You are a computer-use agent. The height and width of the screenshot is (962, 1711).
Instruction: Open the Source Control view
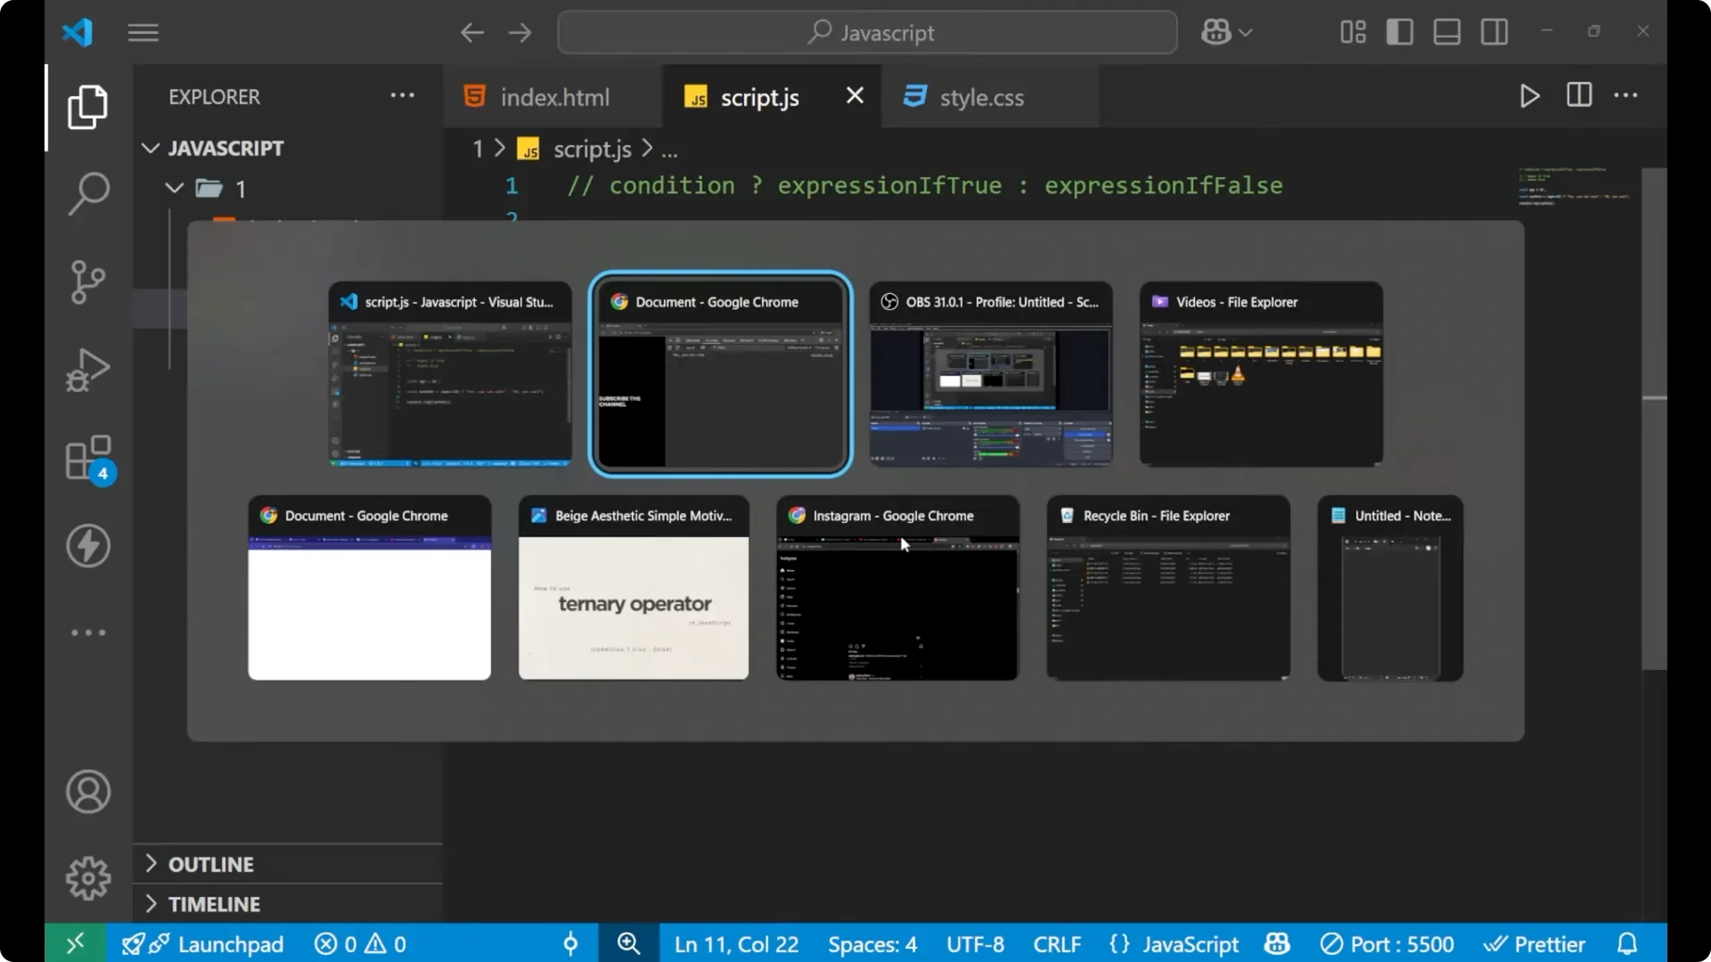tap(88, 282)
